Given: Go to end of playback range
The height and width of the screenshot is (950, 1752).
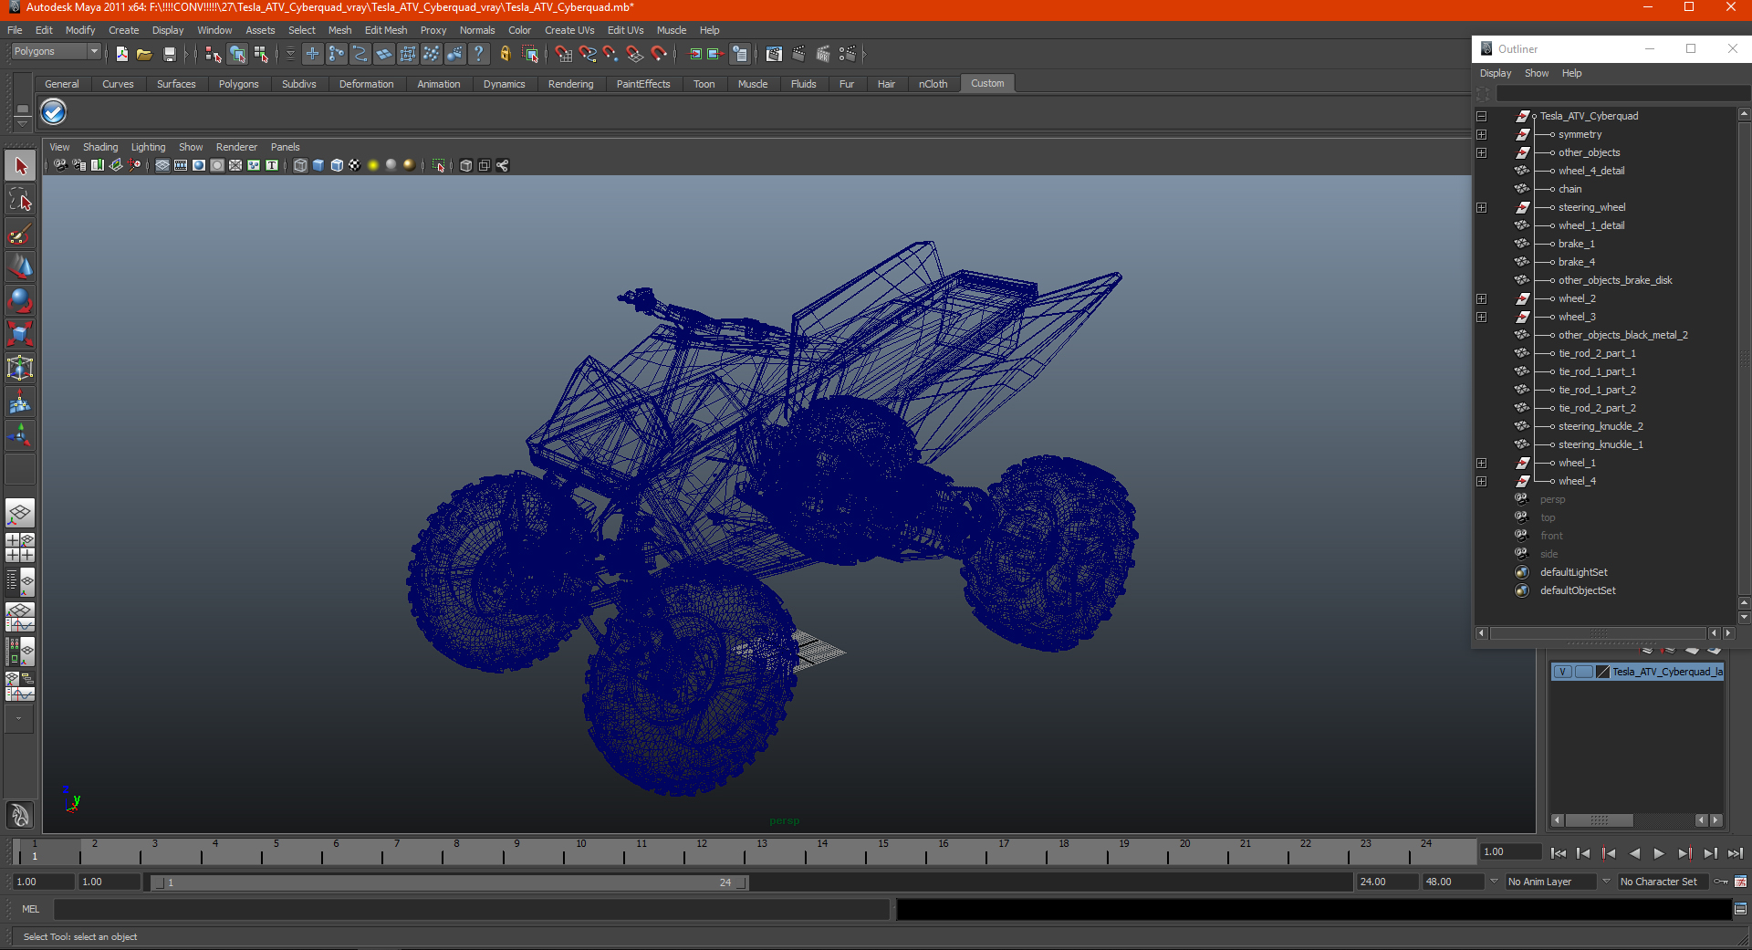Looking at the screenshot, I should [1735, 853].
